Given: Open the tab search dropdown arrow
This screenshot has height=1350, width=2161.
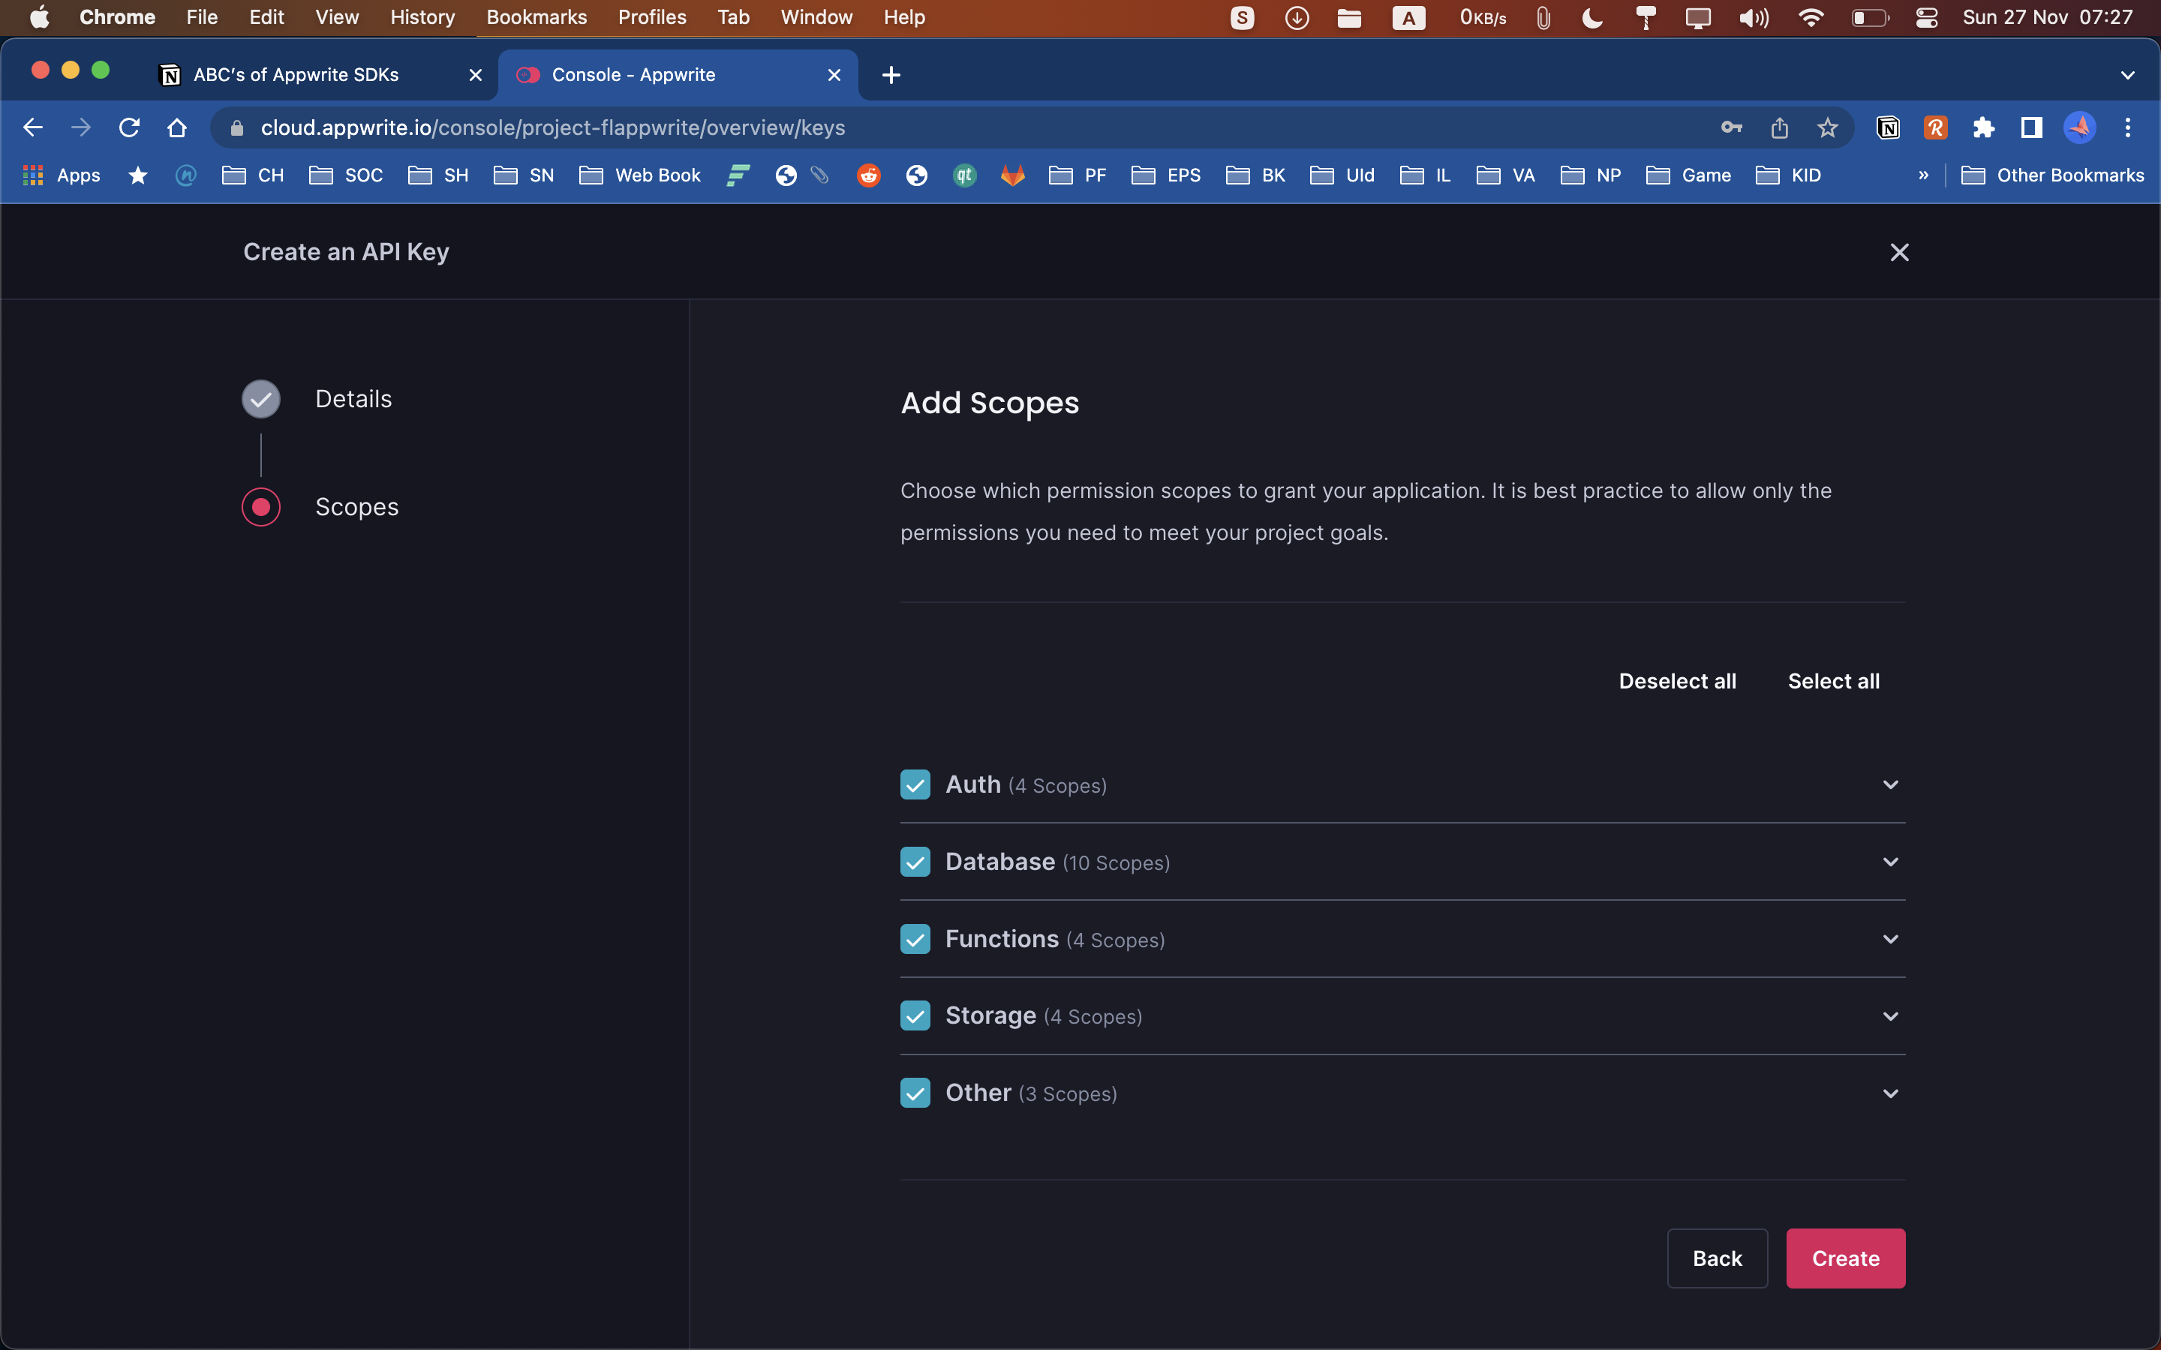Looking at the screenshot, I should 2128,75.
